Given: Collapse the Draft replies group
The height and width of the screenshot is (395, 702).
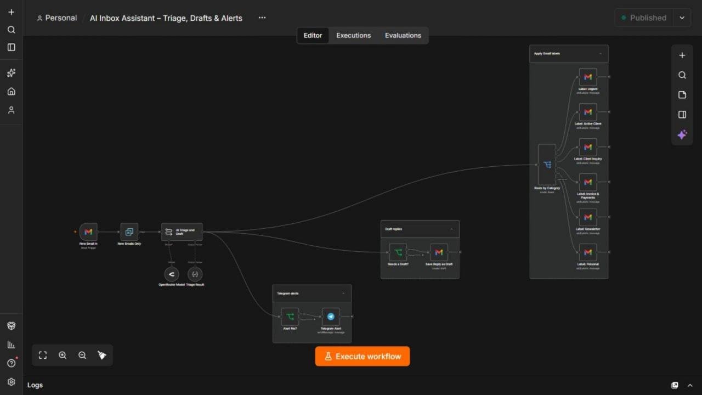Looking at the screenshot, I should tap(451, 229).
